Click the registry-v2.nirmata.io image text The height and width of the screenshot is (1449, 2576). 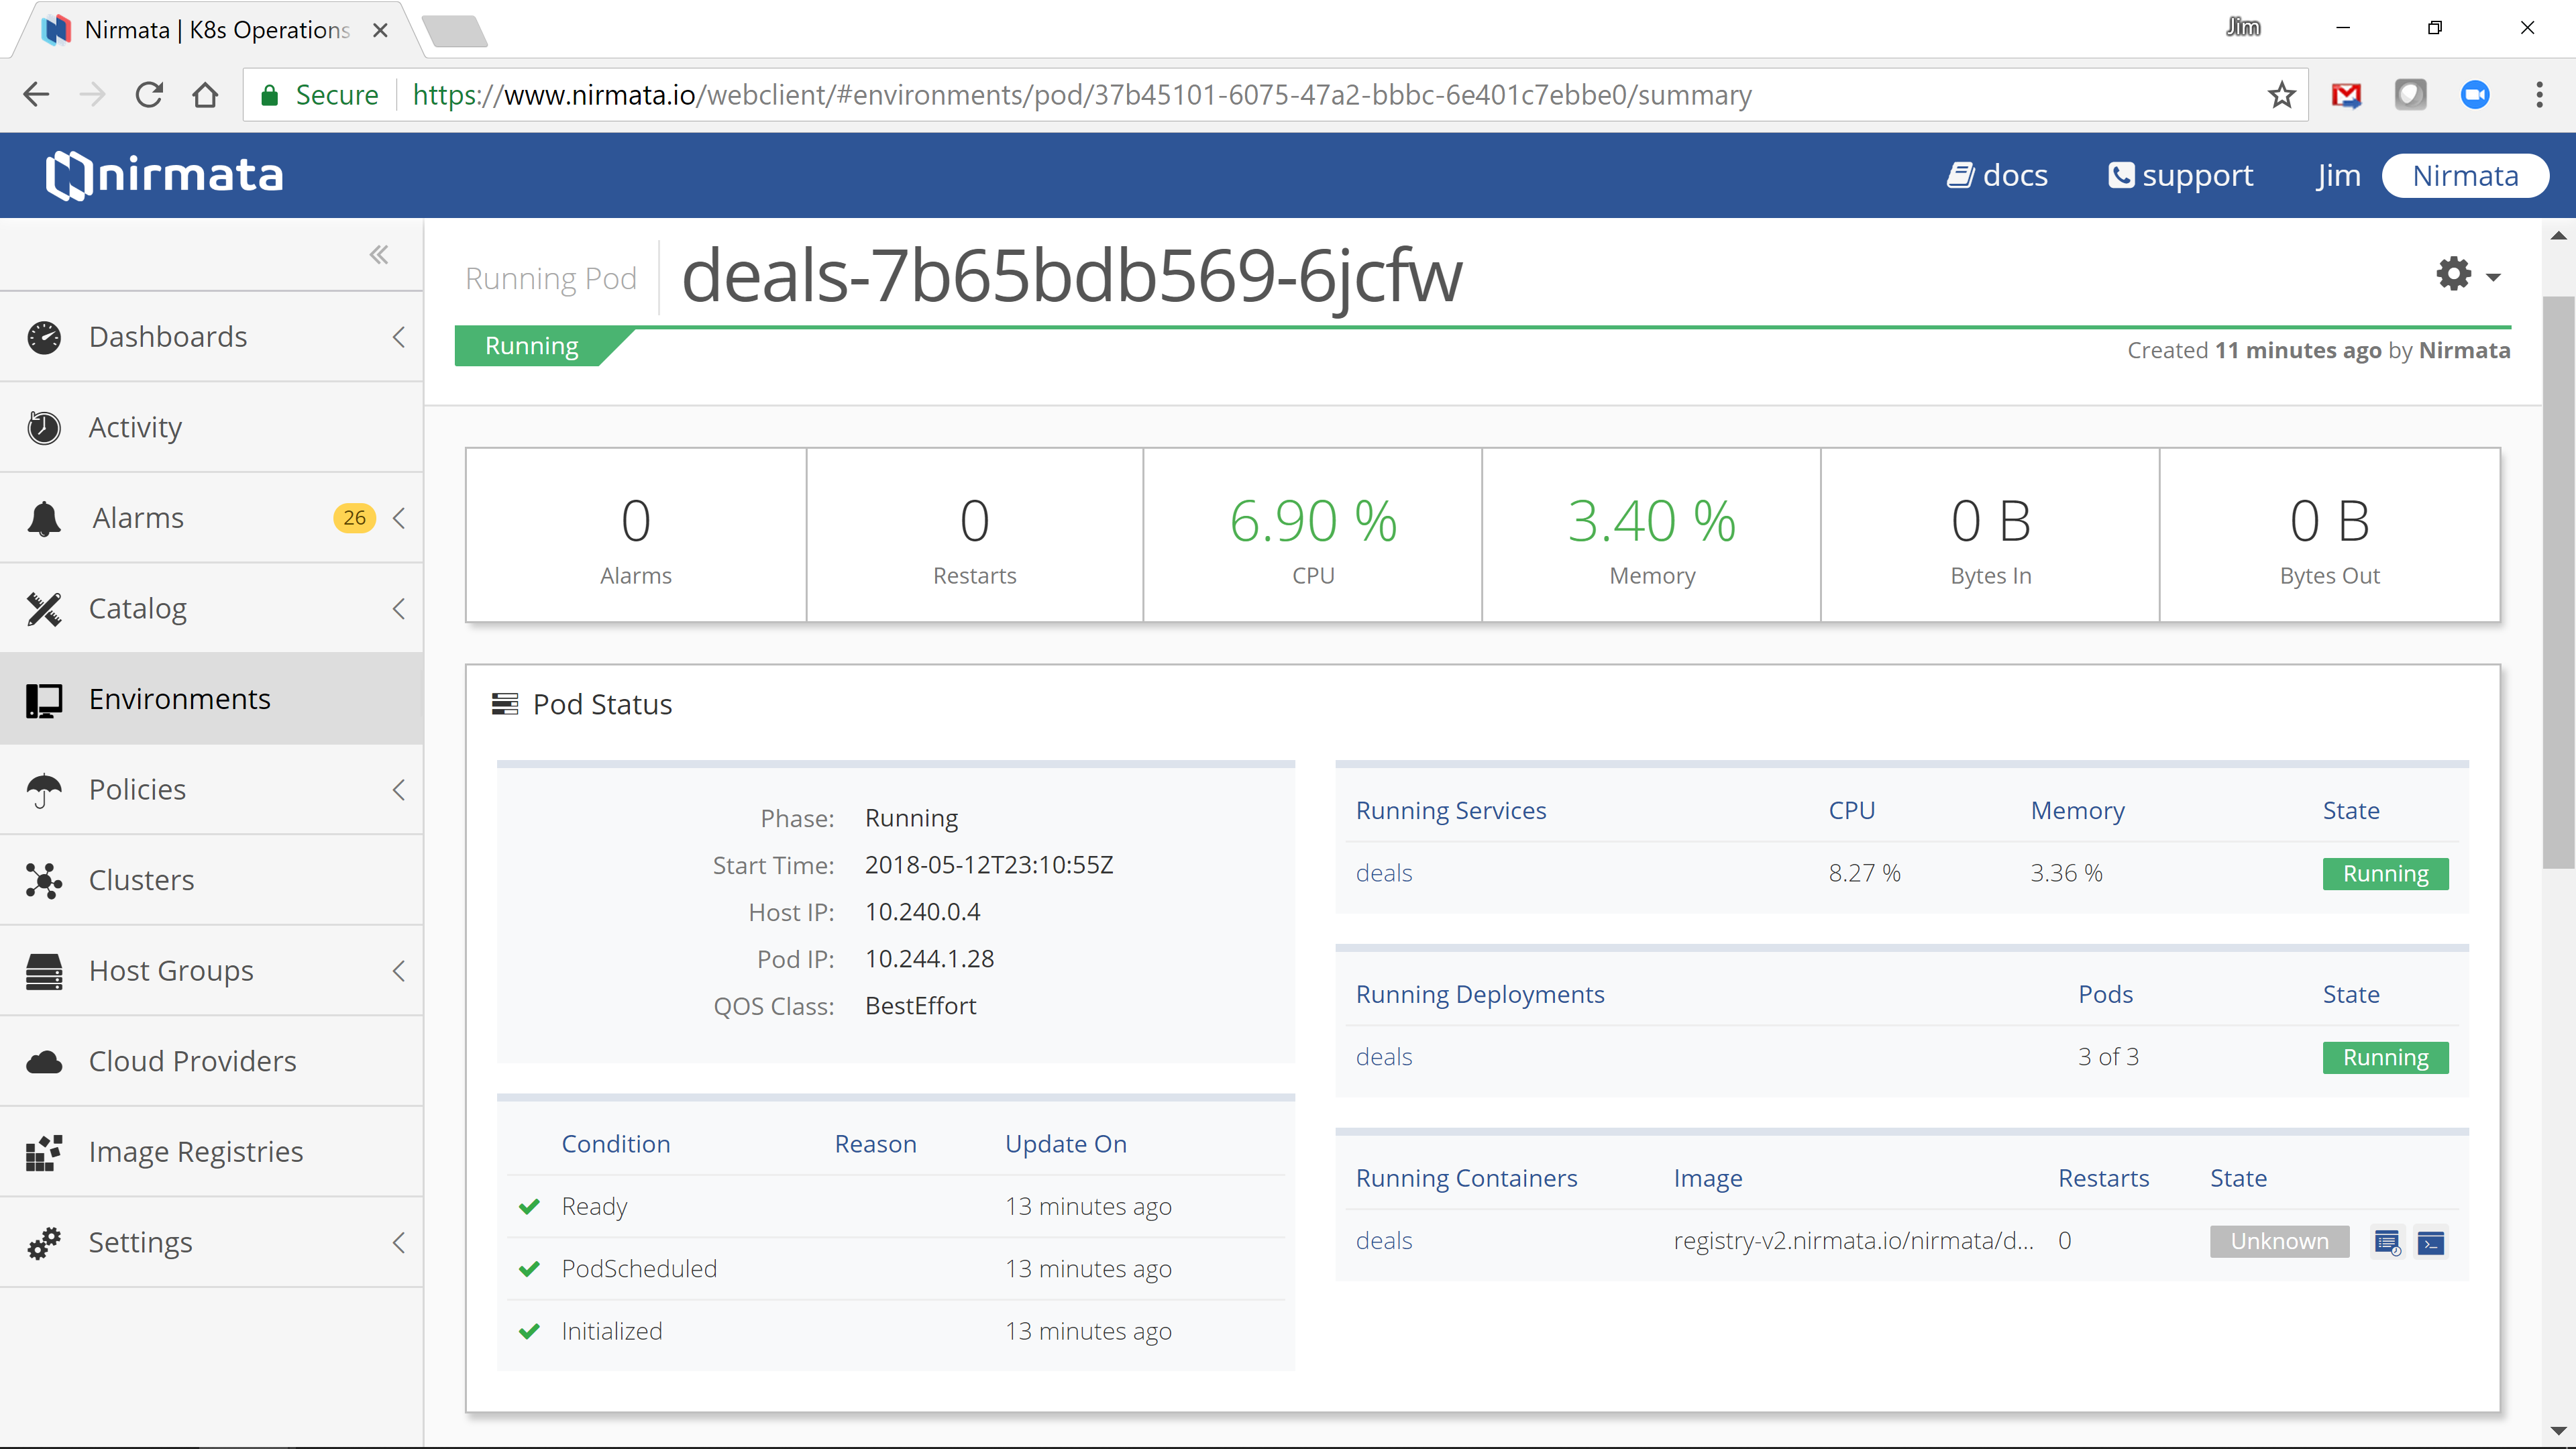click(x=1853, y=1241)
